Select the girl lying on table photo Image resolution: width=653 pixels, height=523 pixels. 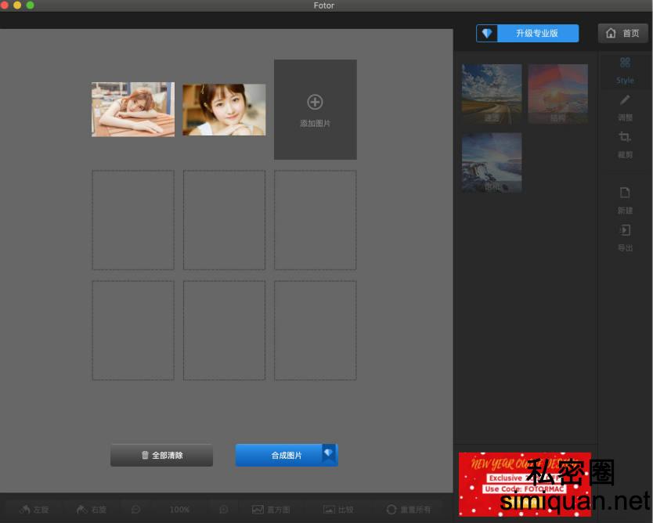click(x=133, y=110)
